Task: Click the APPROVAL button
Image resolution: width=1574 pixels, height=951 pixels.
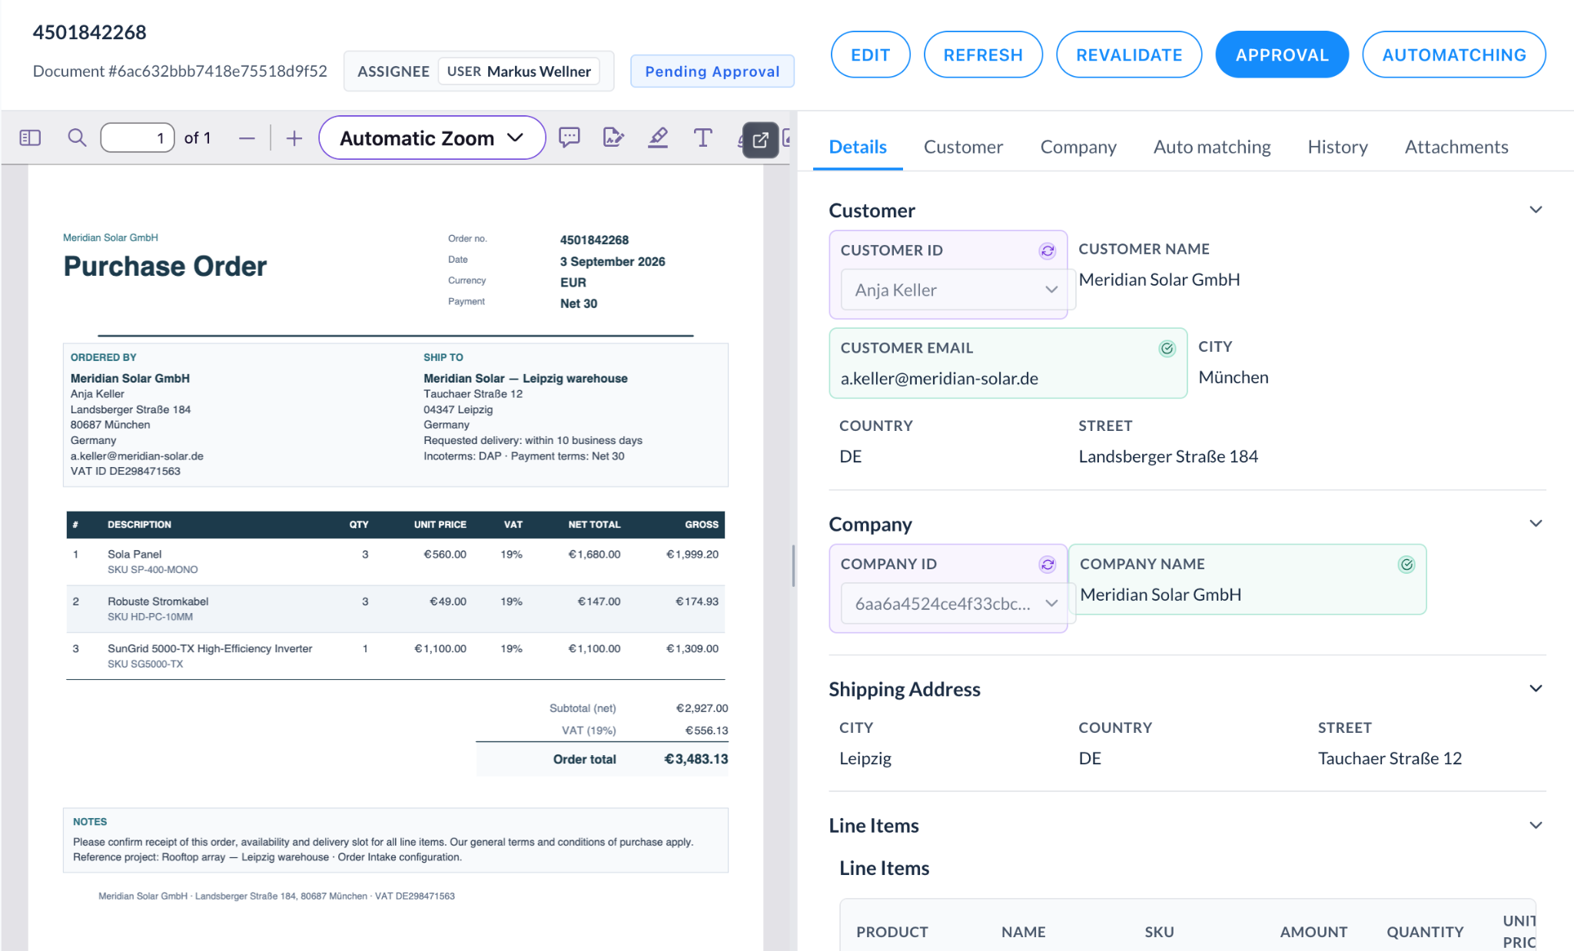Action: pos(1282,55)
